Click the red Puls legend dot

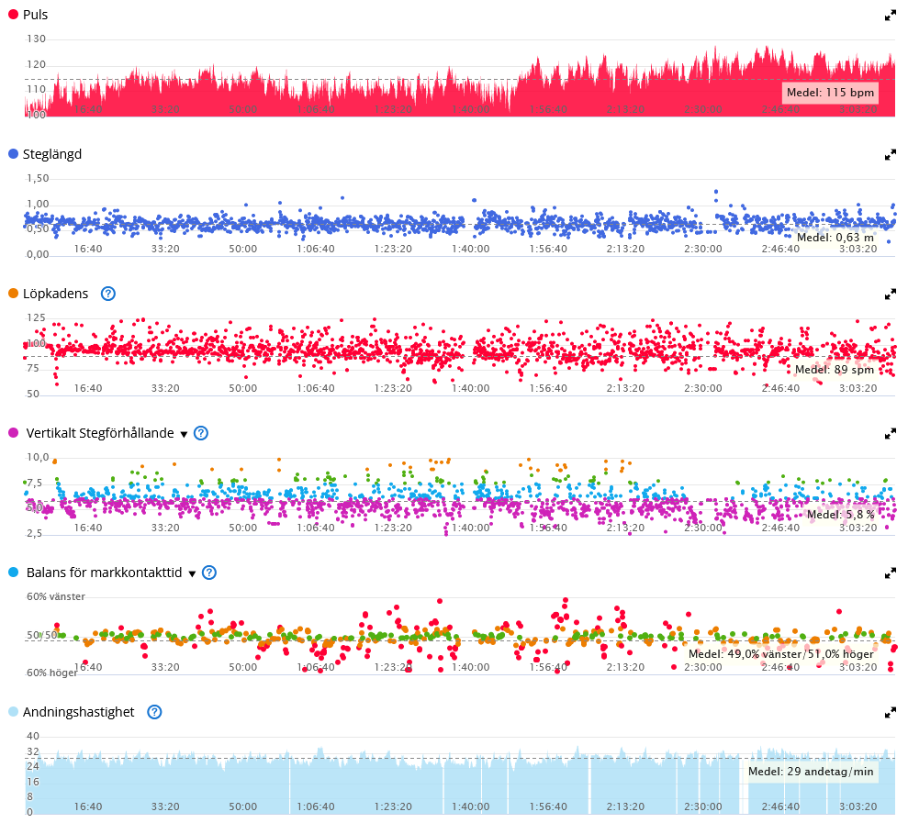(x=14, y=15)
